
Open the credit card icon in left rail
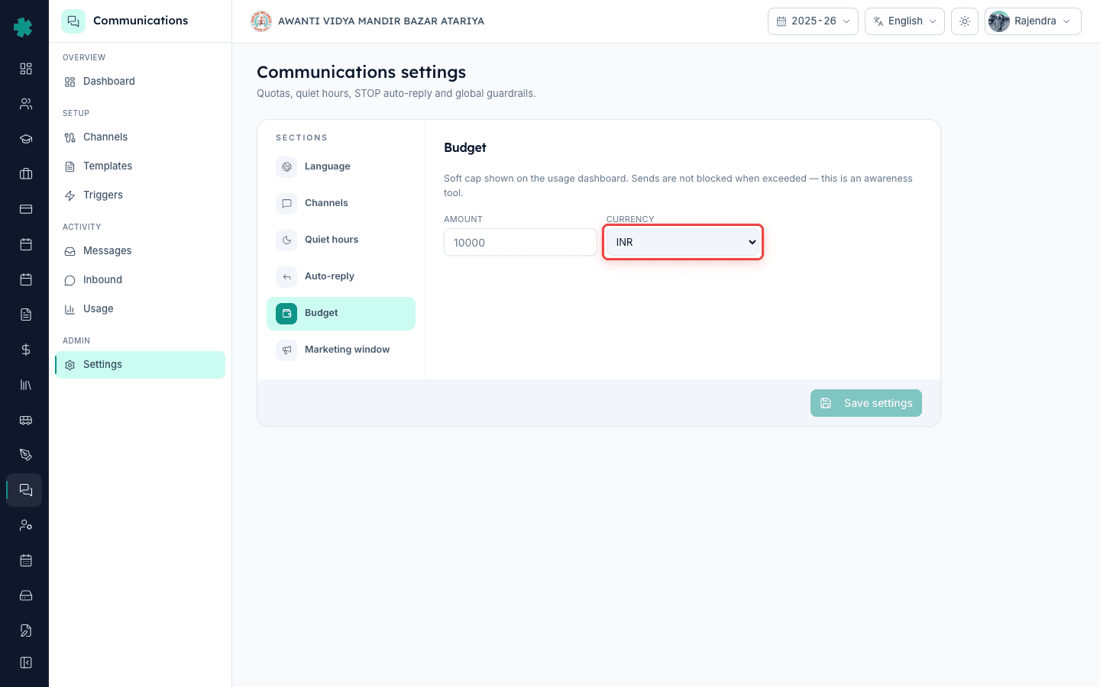coord(26,209)
